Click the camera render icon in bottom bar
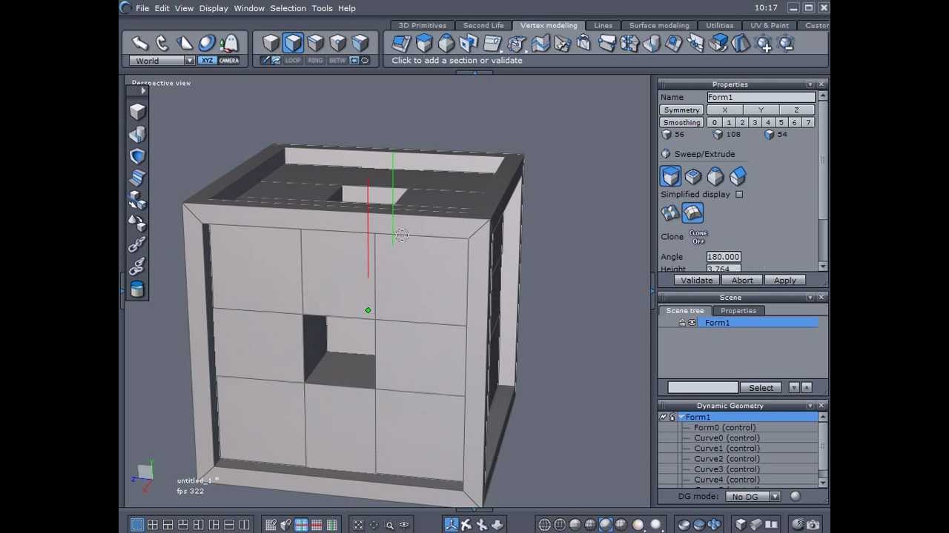Image resolution: width=949 pixels, height=533 pixels. click(813, 525)
